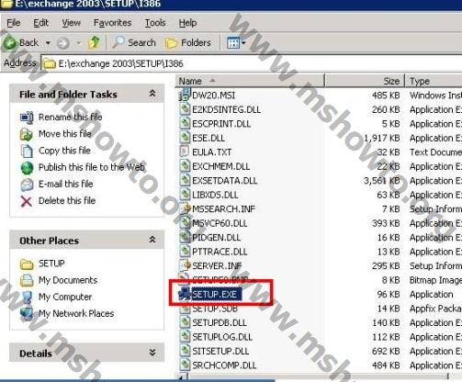Click Publish this file to the Web
This screenshot has height=382, width=462.
click(x=91, y=167)
